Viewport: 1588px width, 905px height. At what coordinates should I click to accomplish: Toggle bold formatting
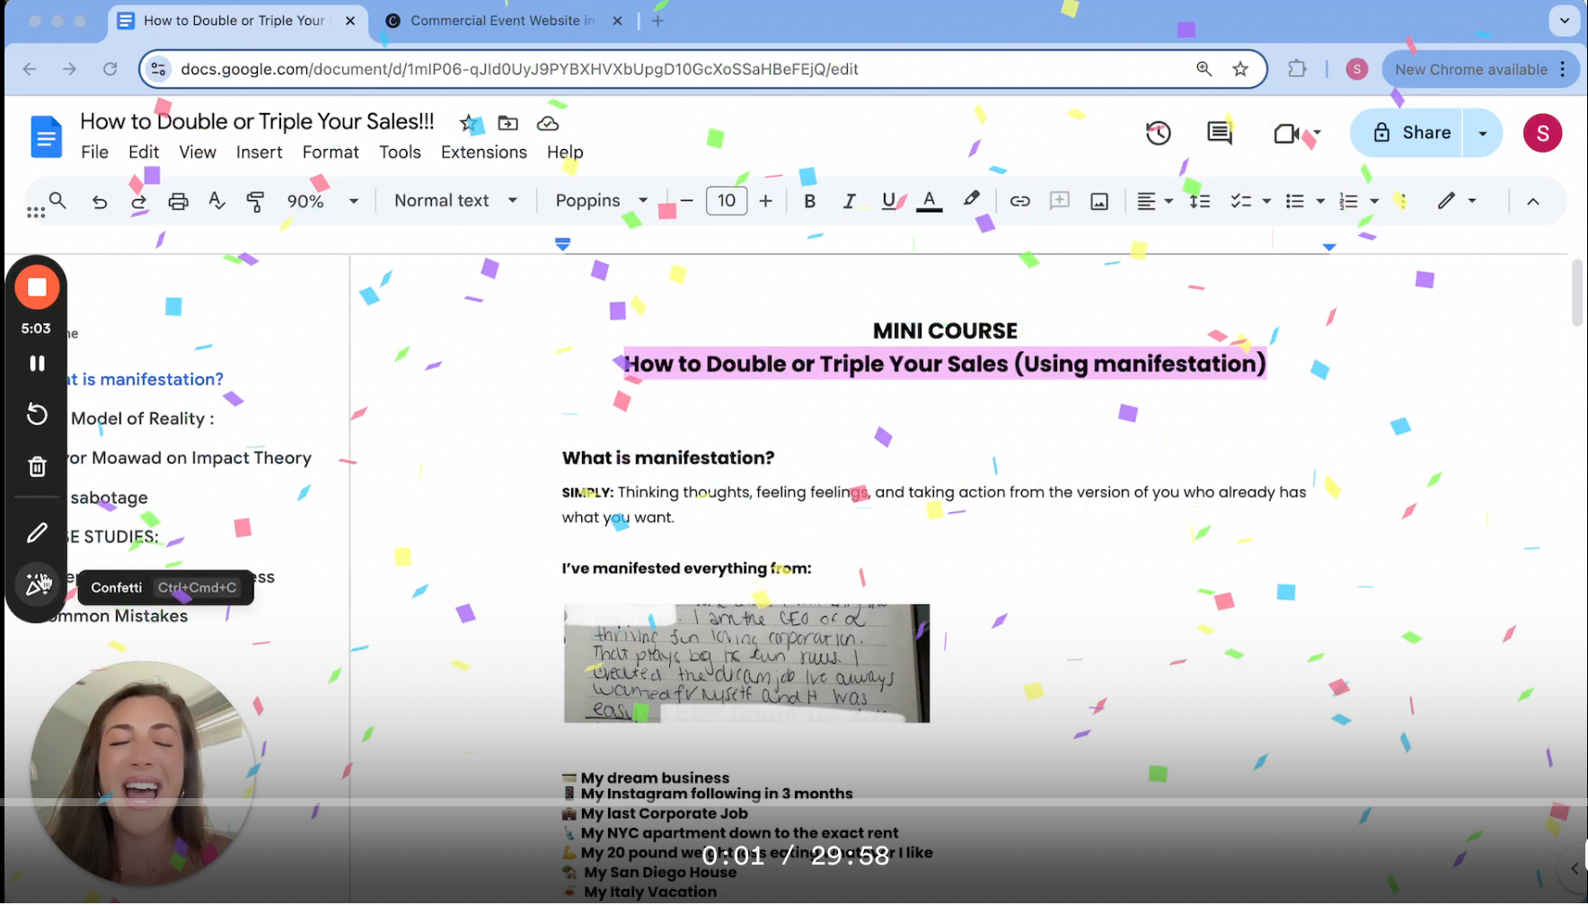[809, 201]
